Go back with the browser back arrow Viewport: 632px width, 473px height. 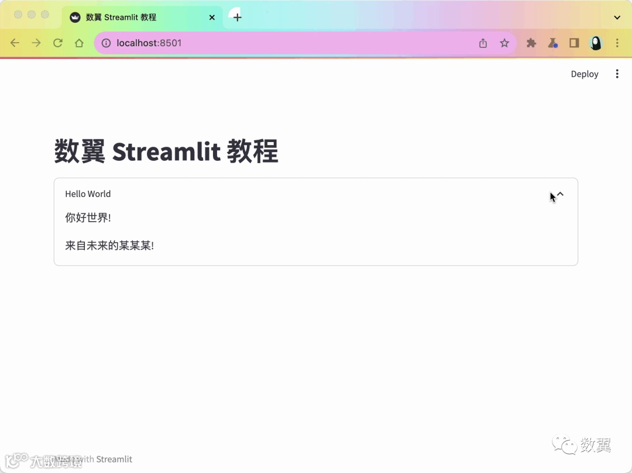coord(15,43)
